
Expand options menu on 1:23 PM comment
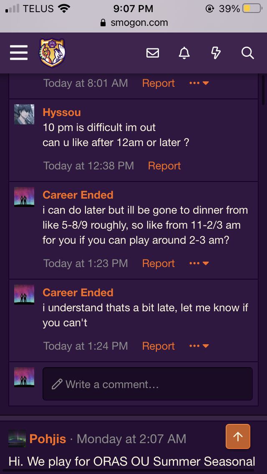pyautogui.click(x=199, y=263)
